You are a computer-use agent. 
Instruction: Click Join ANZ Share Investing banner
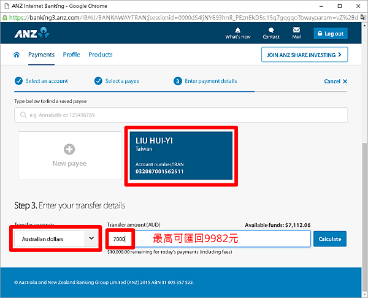coord(304,55)
